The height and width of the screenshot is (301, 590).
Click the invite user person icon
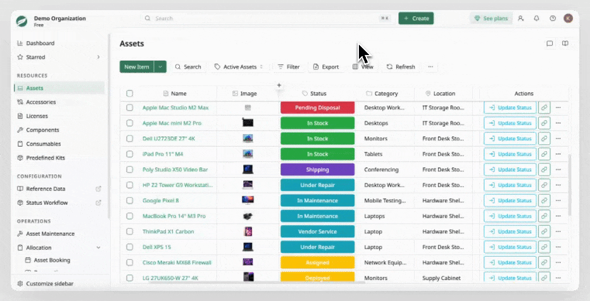pyautogui.click(x=521, y=18)
